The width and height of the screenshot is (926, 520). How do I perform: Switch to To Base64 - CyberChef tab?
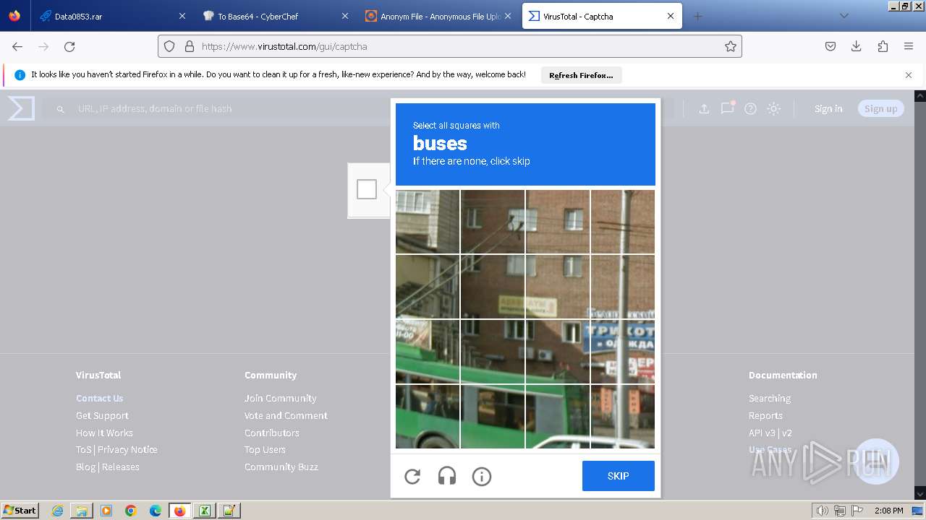point(275,16)
